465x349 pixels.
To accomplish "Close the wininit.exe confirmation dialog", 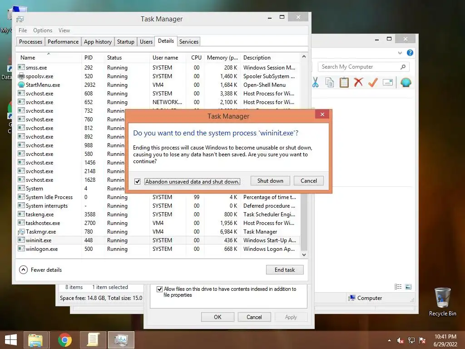I will tap(322, 114).
